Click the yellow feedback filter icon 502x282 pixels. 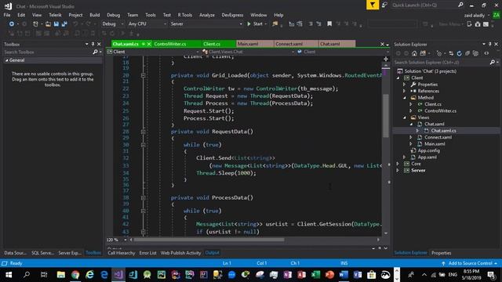(x=373, y=5)
